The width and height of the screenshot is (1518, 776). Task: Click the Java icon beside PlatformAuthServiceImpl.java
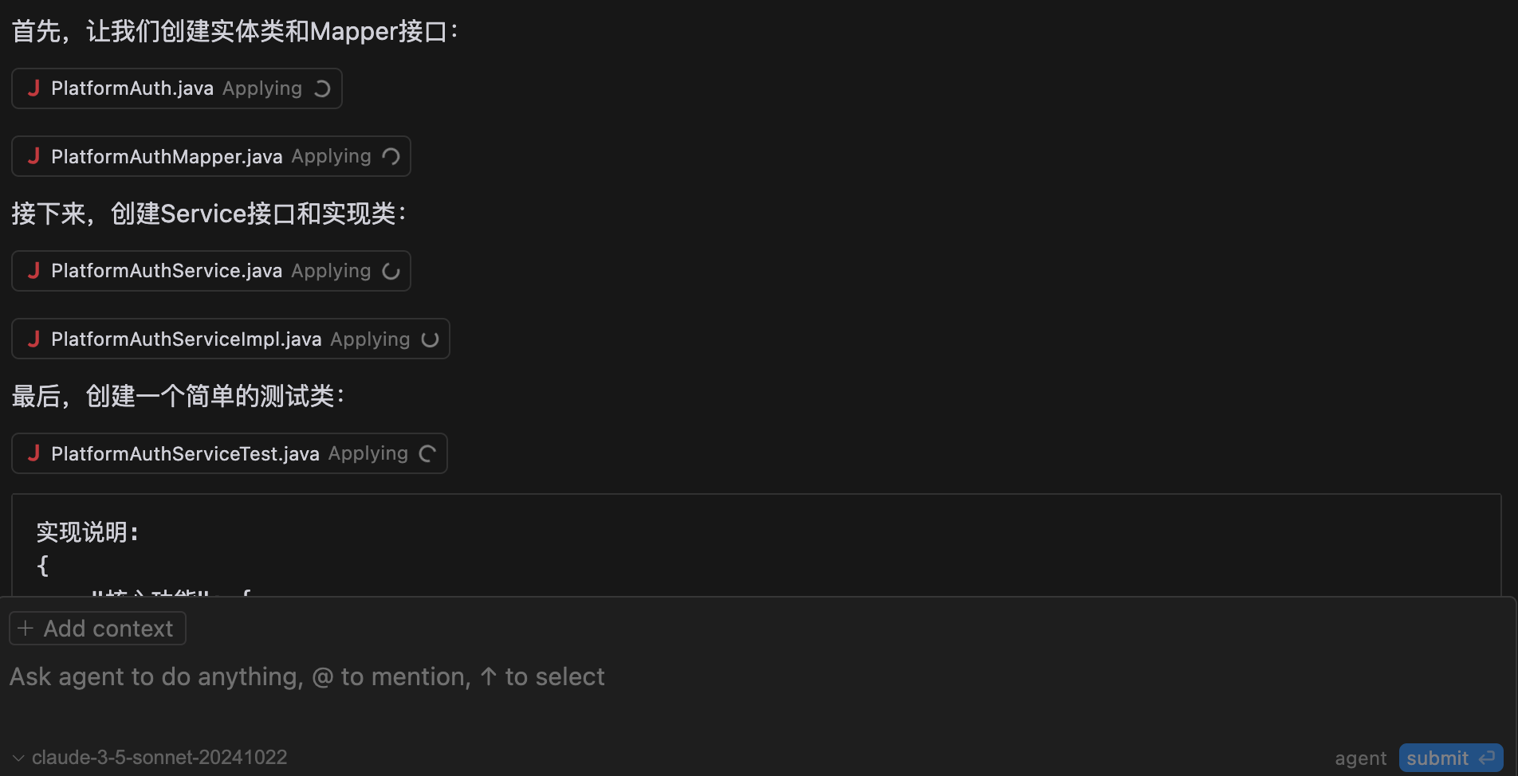(x=33, y=339)
